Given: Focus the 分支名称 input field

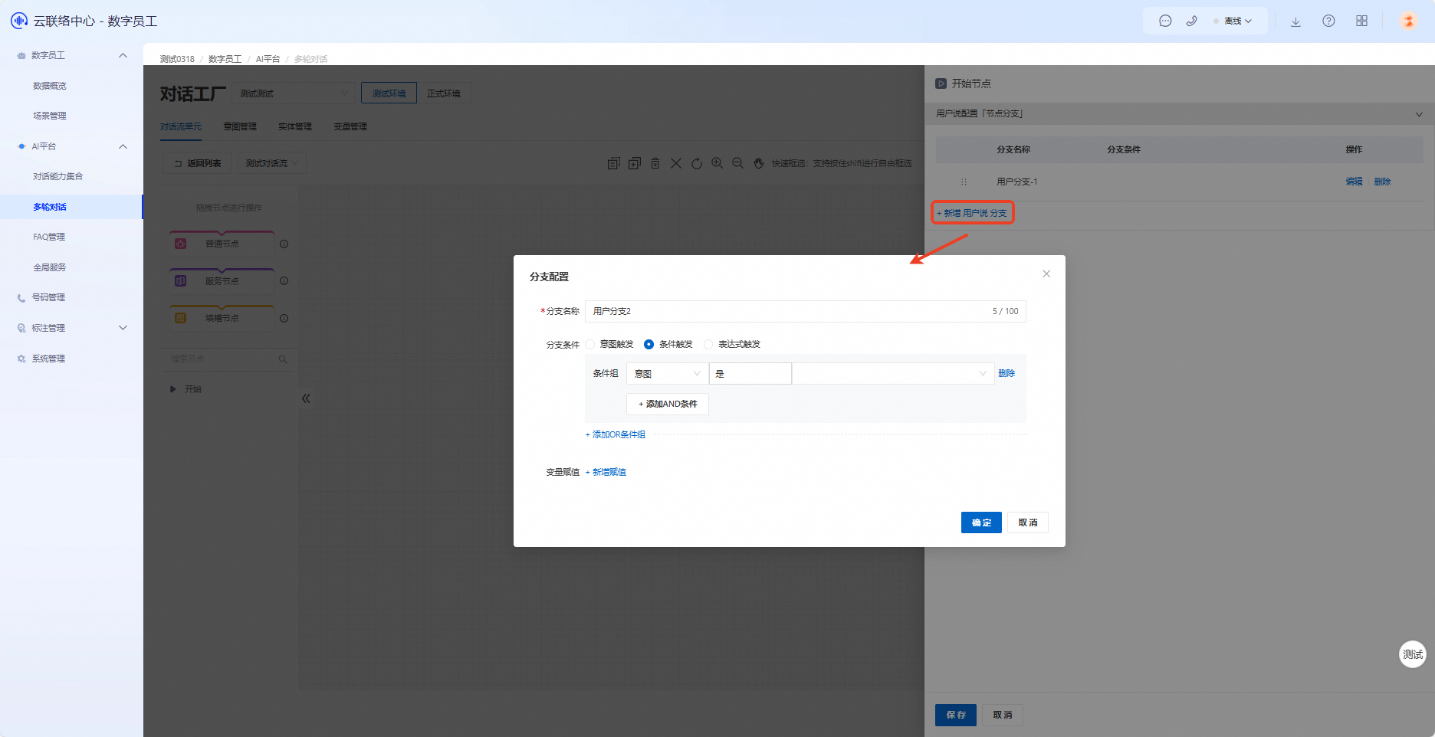Looking at the screenshot, I should [x=805, y=311].
